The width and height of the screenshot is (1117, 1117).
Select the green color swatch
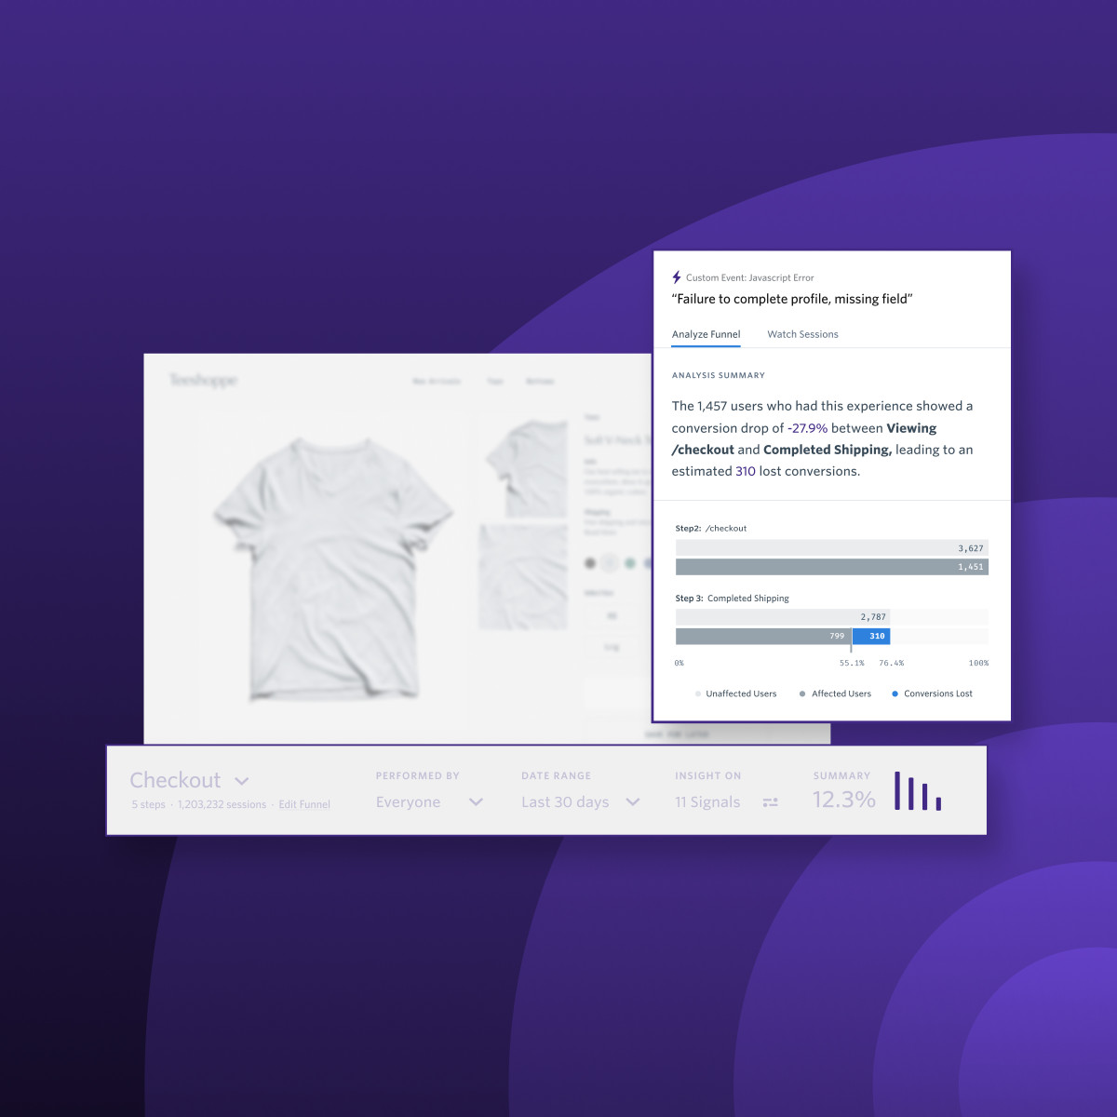coord(630,563)
